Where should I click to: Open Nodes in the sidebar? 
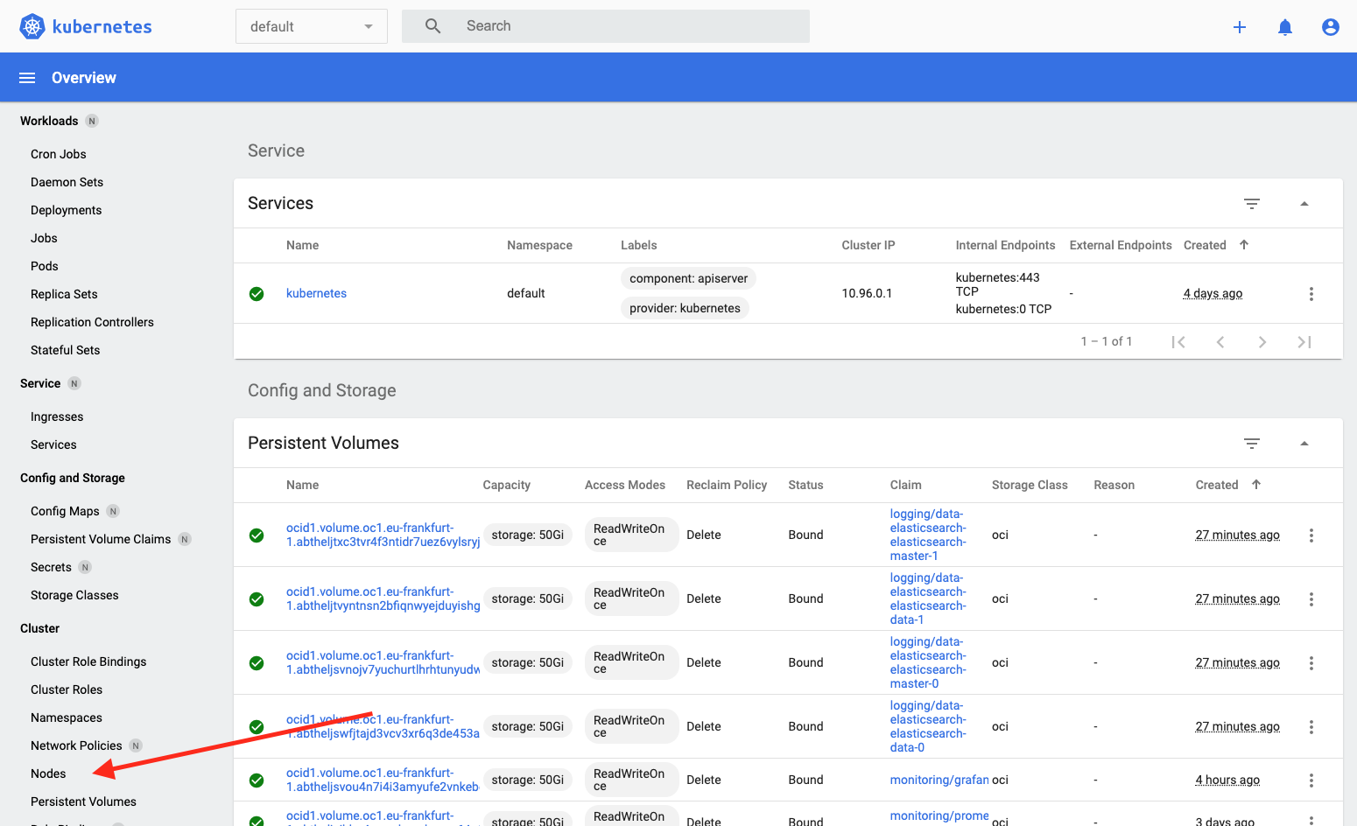click(48, 773)
